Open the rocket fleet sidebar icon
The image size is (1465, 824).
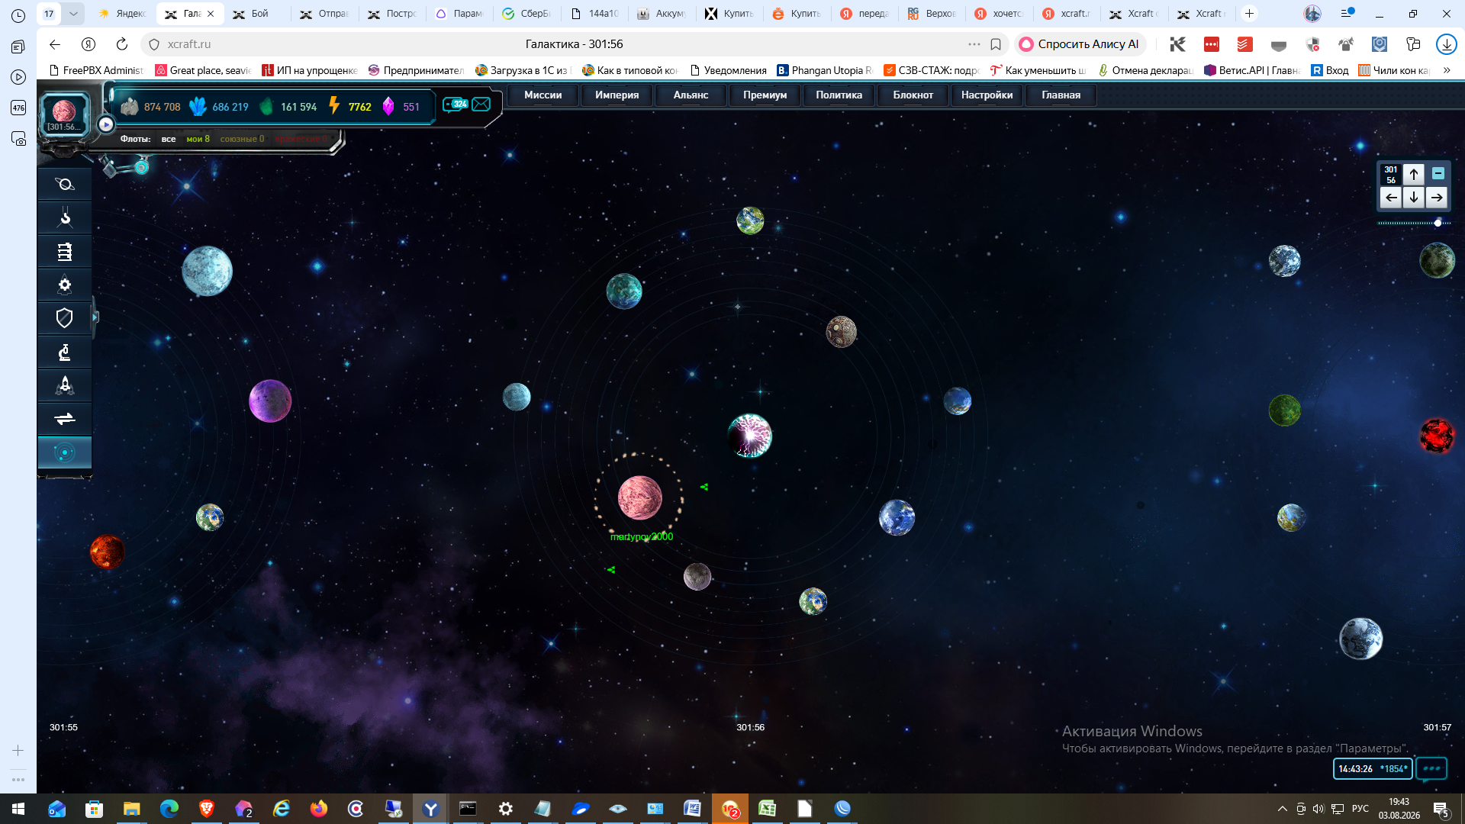click(65, 385)
